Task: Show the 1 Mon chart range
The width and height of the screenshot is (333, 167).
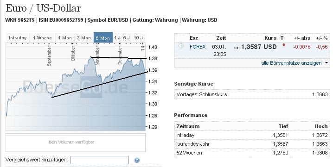Action: tap(65, 38)
